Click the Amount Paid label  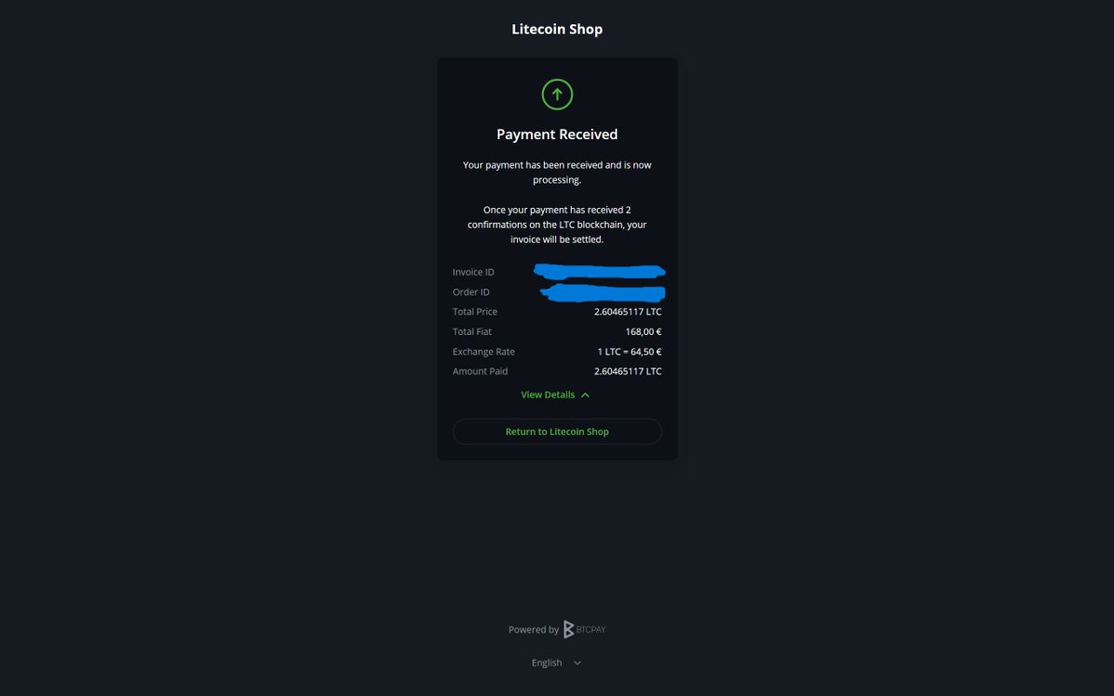[x=478, y=371]
